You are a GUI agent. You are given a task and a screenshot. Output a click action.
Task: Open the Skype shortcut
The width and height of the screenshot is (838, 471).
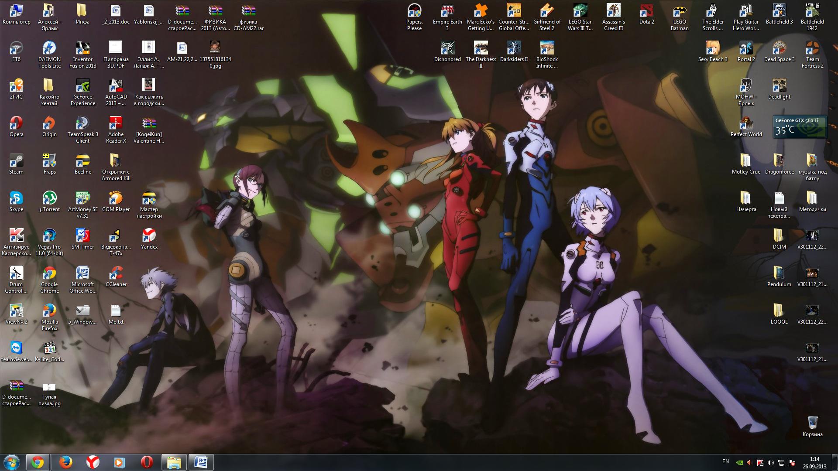click(16, 198)
